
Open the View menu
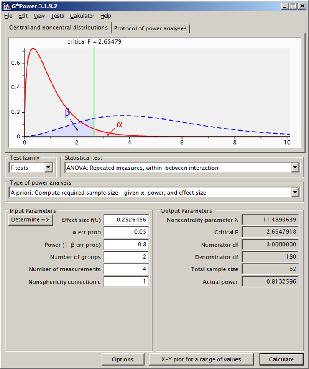39,16
